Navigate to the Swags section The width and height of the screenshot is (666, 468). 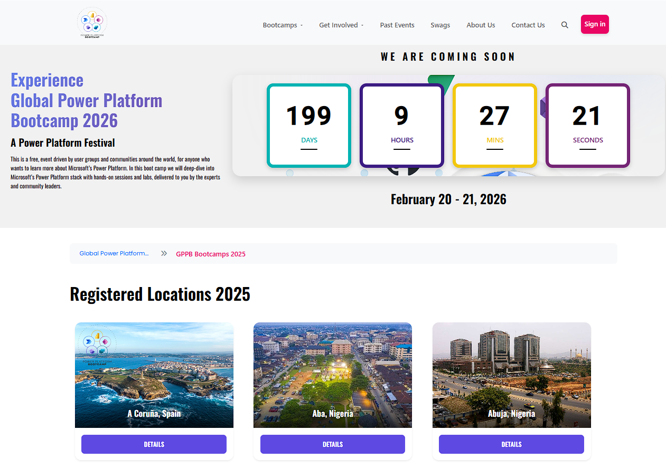(440, 25)
